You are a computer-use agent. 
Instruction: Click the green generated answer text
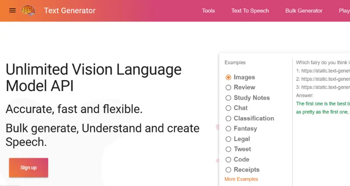tap(323, 104)
